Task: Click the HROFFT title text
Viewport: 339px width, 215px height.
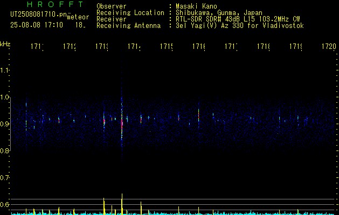Action: (x=55, y=4)
